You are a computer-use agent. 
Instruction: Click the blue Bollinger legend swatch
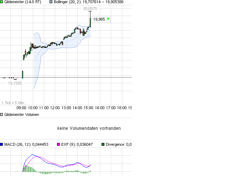coord(51,2)
